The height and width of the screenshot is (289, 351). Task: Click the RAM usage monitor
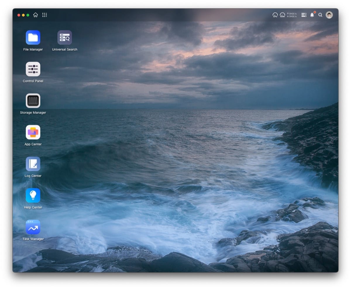282,15
